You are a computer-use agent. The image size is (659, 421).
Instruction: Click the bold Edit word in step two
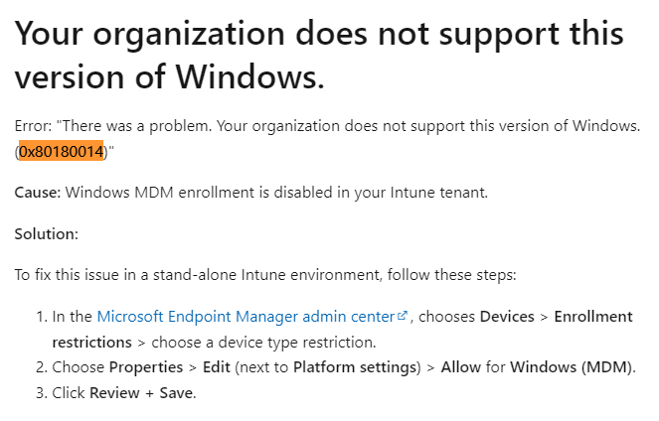pos(217,367)
